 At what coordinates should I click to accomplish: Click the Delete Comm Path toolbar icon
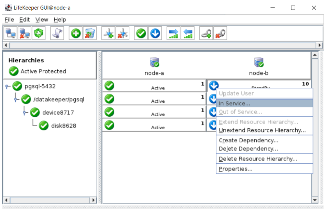coord(122,33)
